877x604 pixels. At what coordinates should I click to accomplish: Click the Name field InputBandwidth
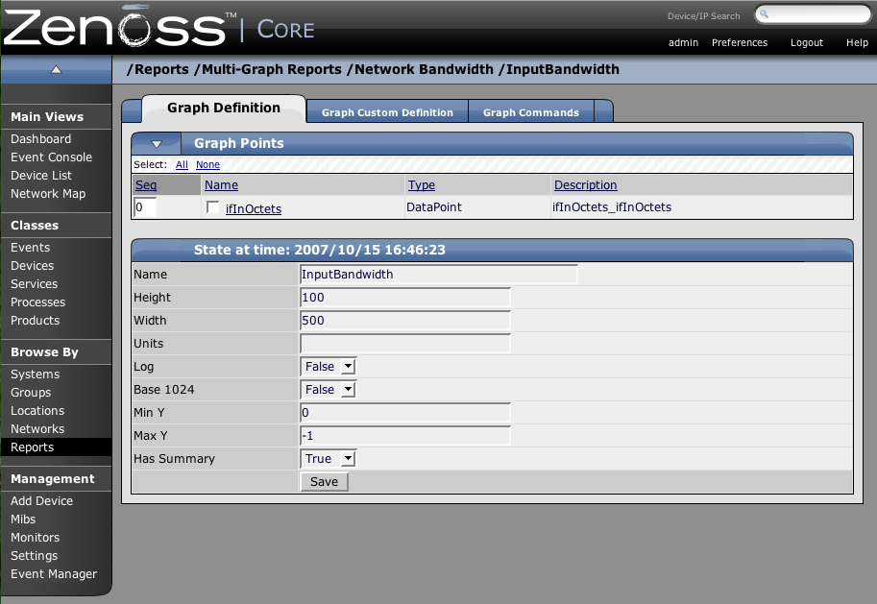tap(438, 274)
